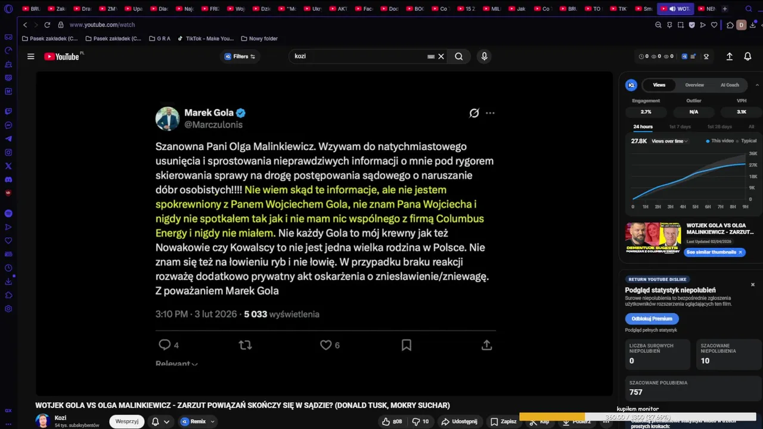Click the tweet's reply bubble icon

coord(165,345)
